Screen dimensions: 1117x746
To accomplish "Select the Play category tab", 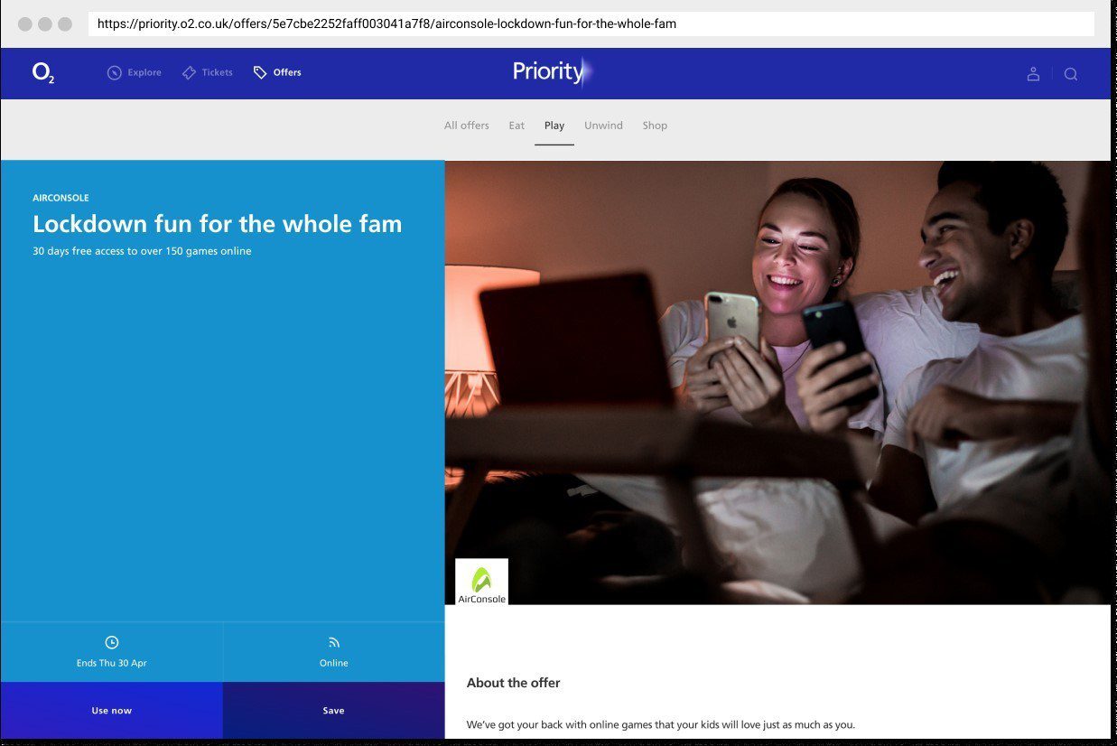I will pyautogui.click(x=554, y=126).
